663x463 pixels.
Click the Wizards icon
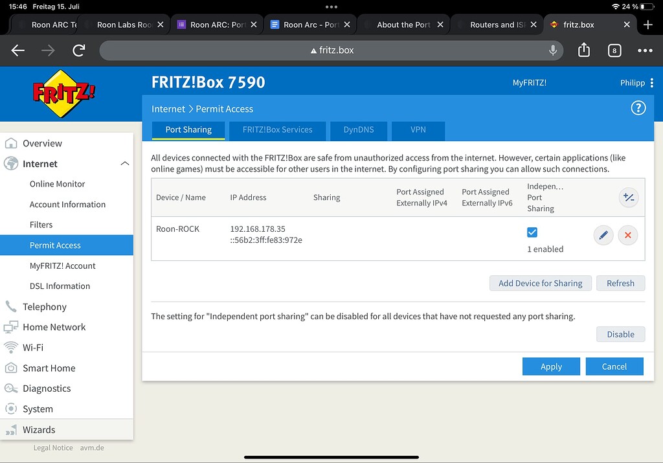click(x=11, y=430)
